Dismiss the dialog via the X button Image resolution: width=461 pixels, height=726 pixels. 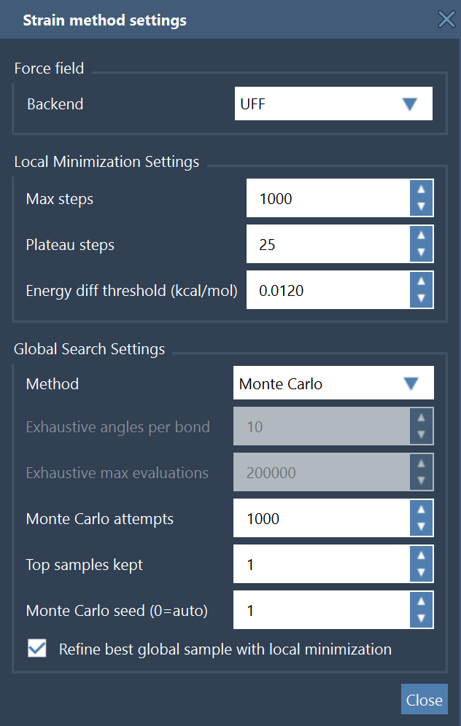click(446, 20)
